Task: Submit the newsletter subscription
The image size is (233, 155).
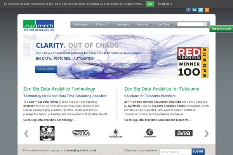Action: coord(198,152)
